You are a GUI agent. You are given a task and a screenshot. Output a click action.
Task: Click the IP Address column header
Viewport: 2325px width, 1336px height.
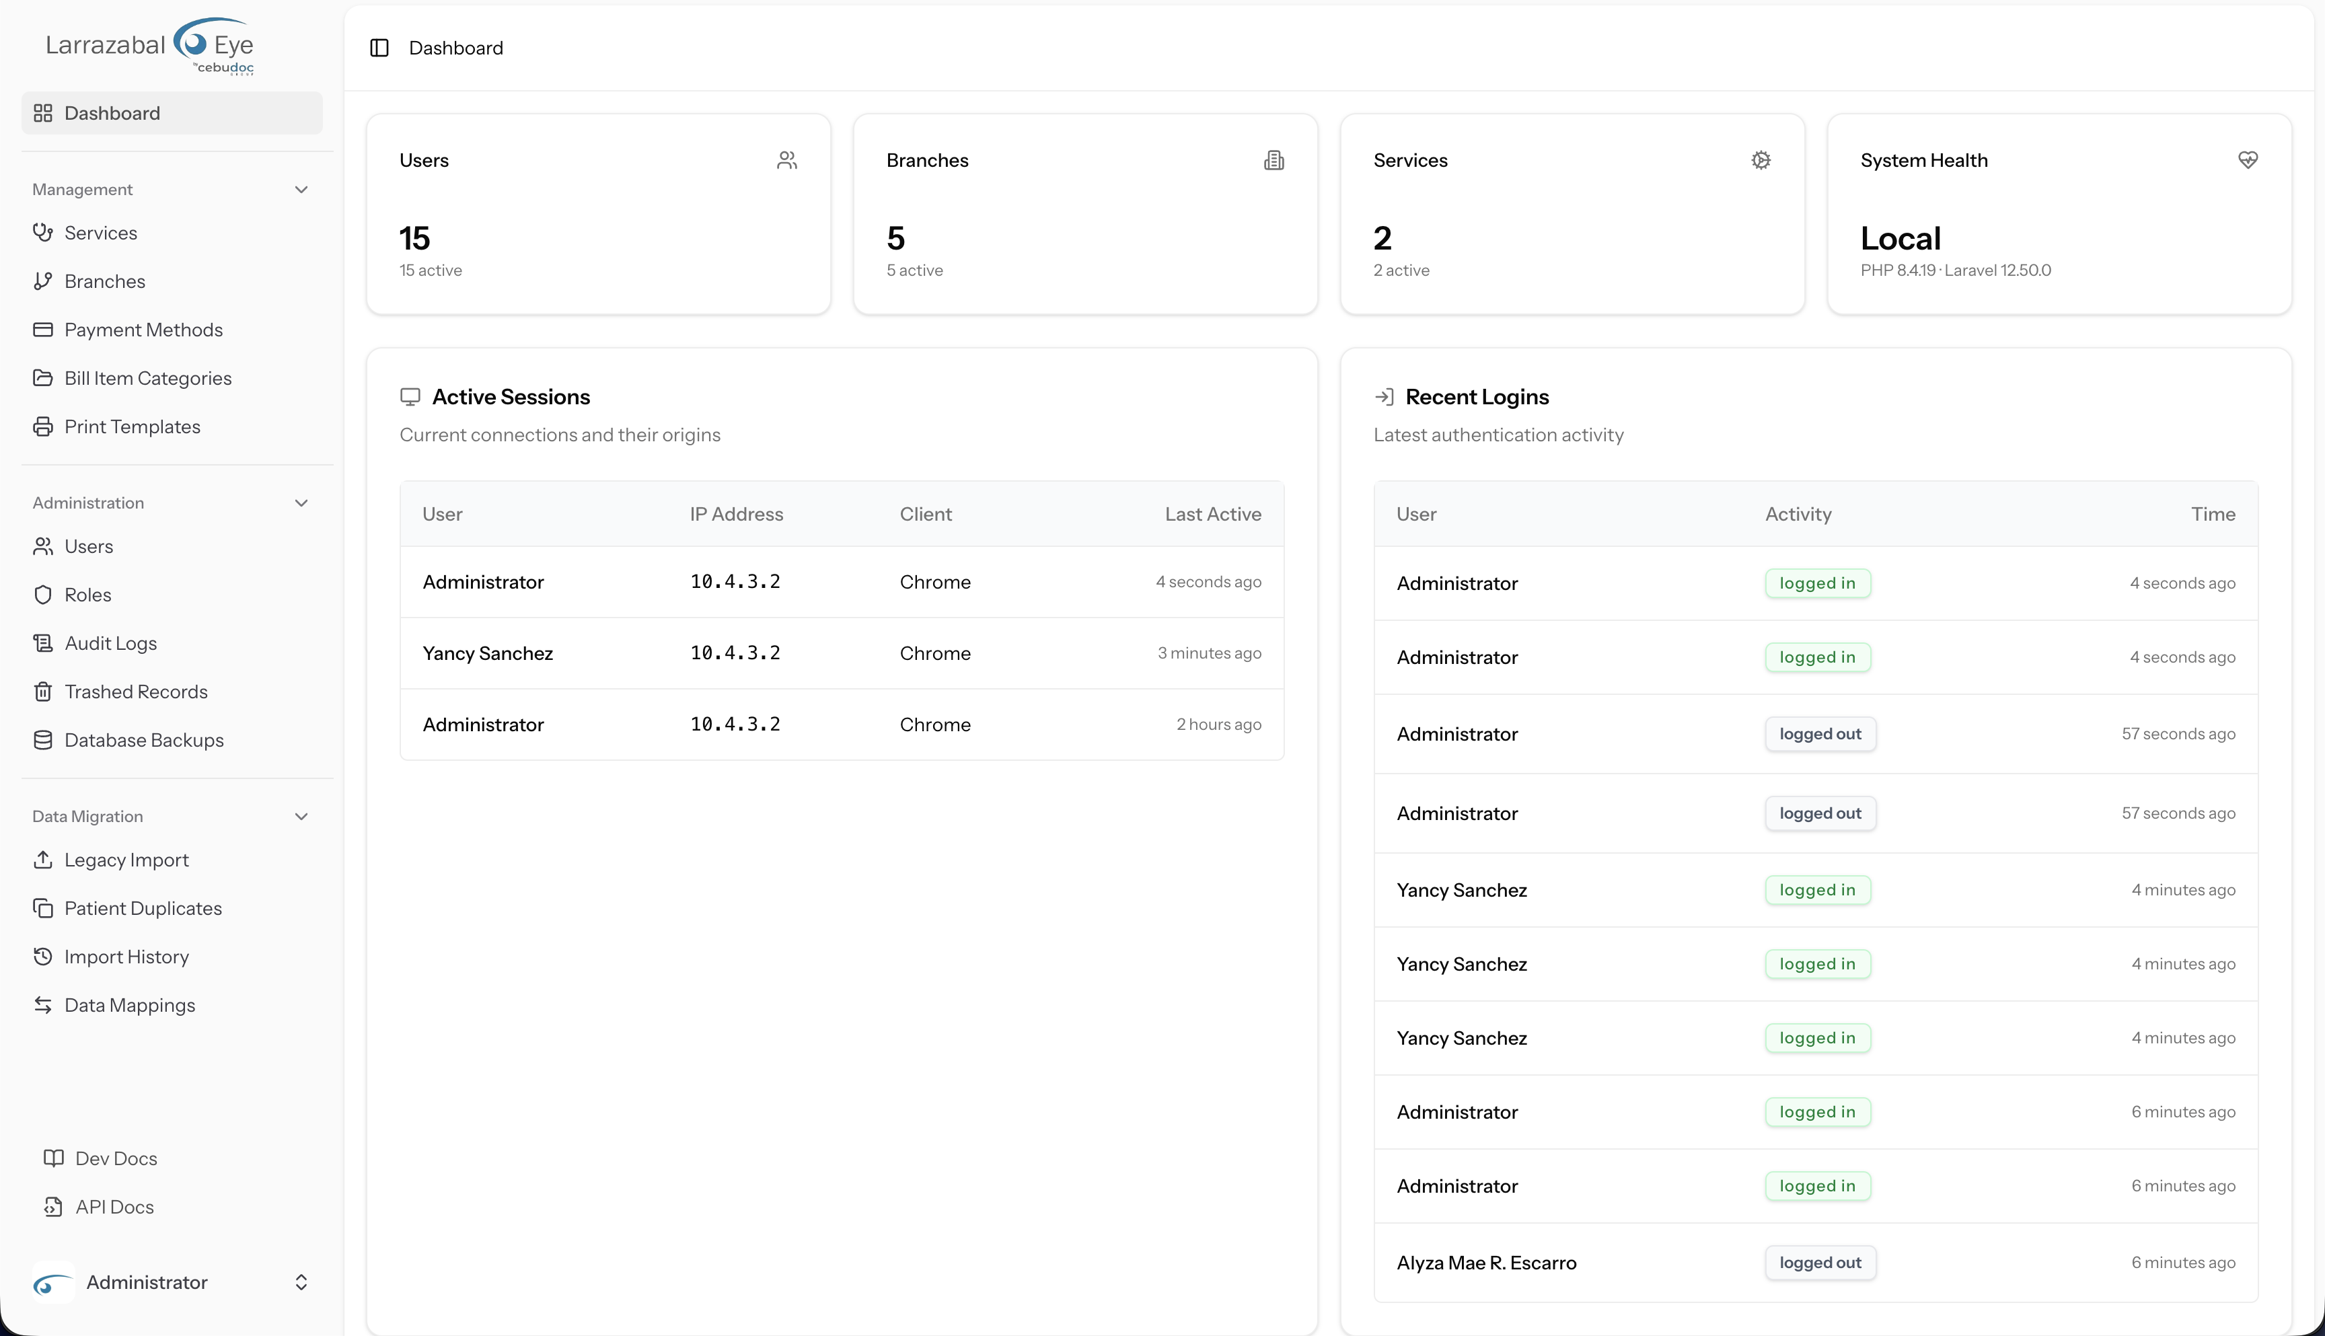click(x=736, y=514)
